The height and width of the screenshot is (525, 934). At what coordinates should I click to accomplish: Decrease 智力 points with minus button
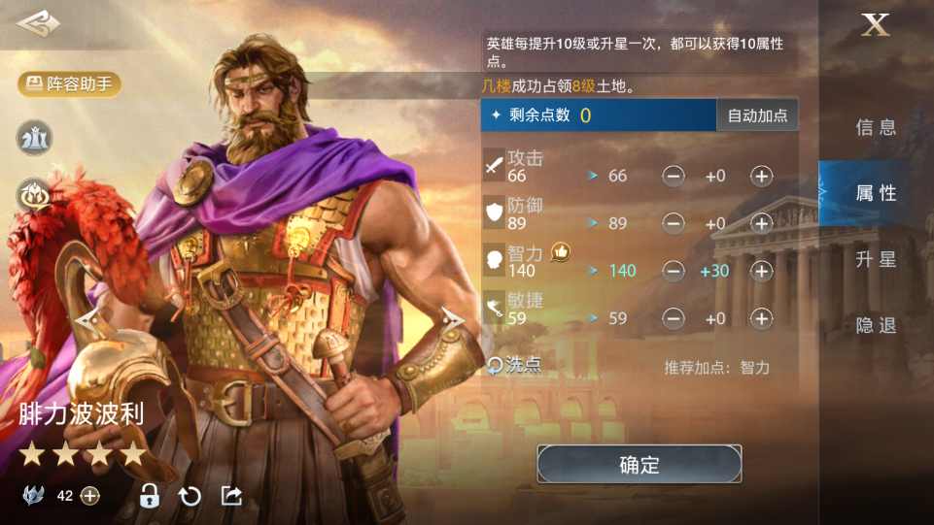(674, 271)
